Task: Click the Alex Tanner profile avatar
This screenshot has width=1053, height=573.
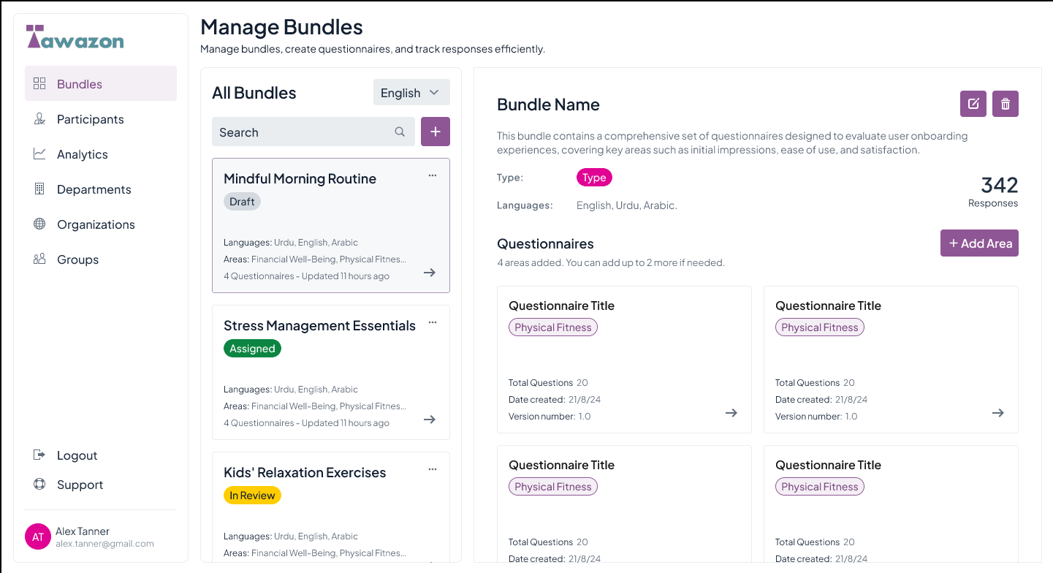Action: [x=38, y=537]
